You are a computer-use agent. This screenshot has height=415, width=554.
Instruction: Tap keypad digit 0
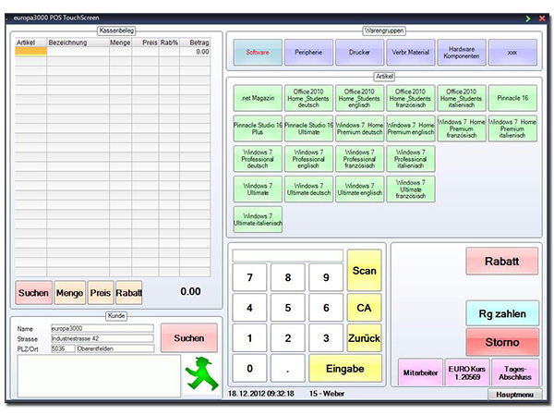pyautogui.click(x=249, y=369)
